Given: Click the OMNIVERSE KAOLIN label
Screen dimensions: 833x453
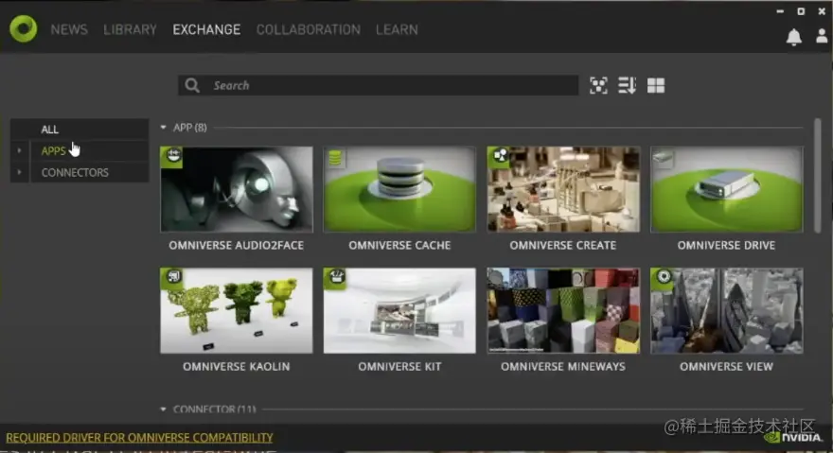Looking at the screenshot, I should pos(237,366).
